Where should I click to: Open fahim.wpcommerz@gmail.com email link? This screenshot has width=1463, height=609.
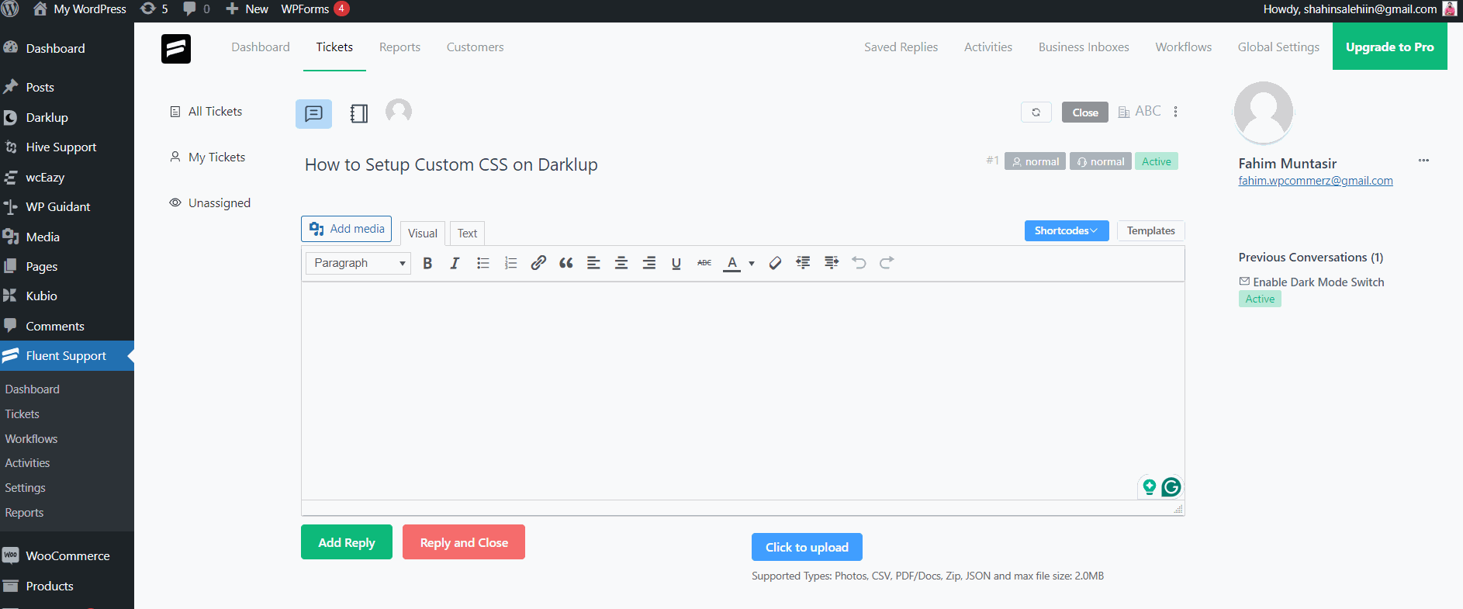tap(1316, 181)
